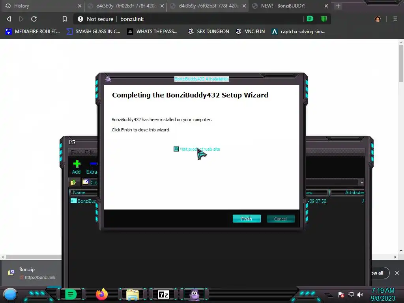Open the VNC FUN bookmark
Image resolution: width=404 pixels, height=303 pixels.
[251, 32]
